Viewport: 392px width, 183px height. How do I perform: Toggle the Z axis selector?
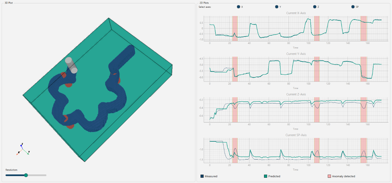pyautogui.click(x=315, y=7)
